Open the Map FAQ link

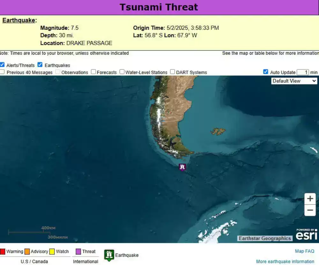[x=304, y=251]
